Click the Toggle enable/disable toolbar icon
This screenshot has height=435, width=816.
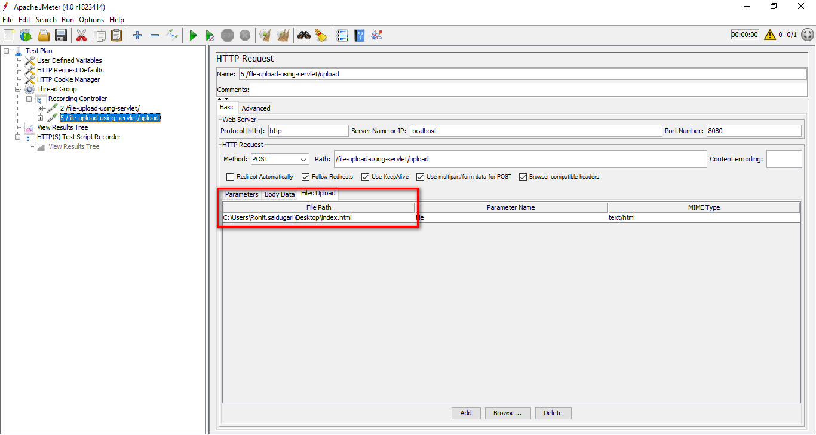tap(172, 35)
